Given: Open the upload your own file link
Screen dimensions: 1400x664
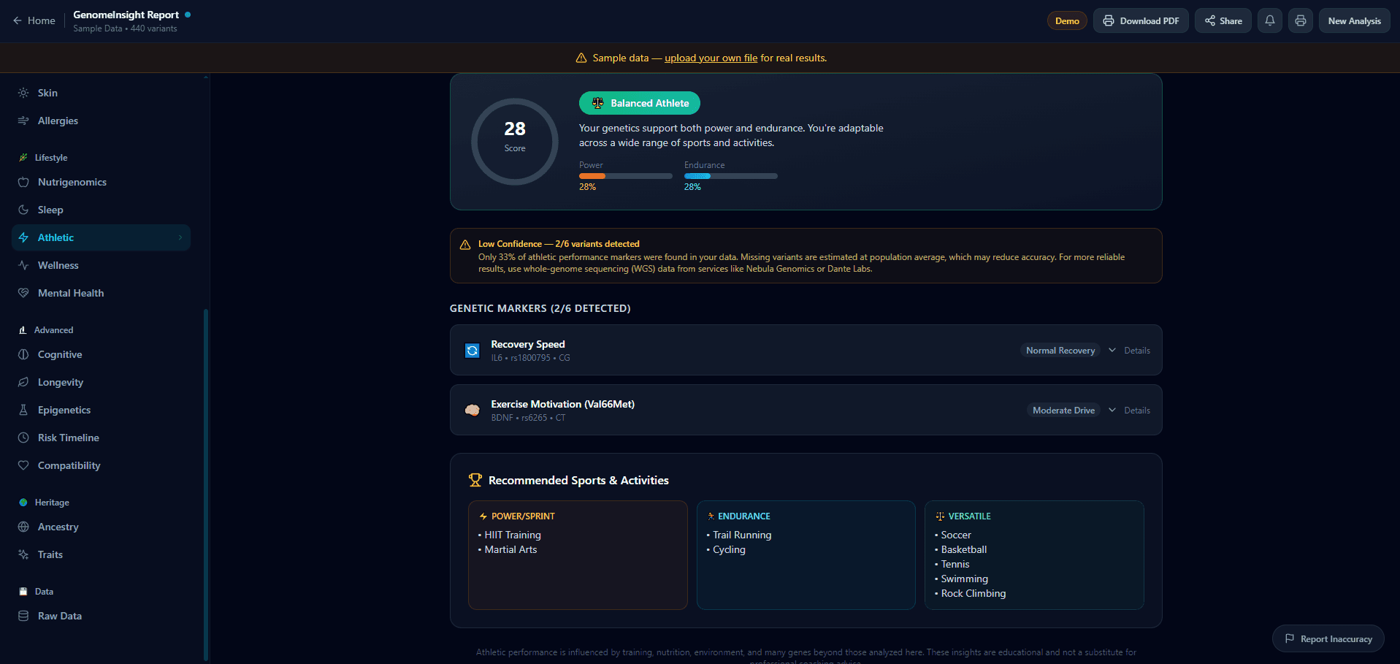Looking at the screenshot, I should (711, 58).
